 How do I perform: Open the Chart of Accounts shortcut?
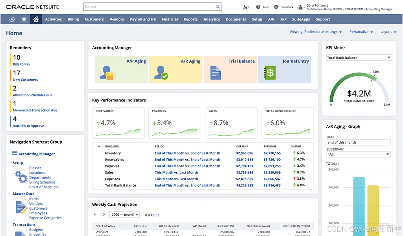click(44, 187)
